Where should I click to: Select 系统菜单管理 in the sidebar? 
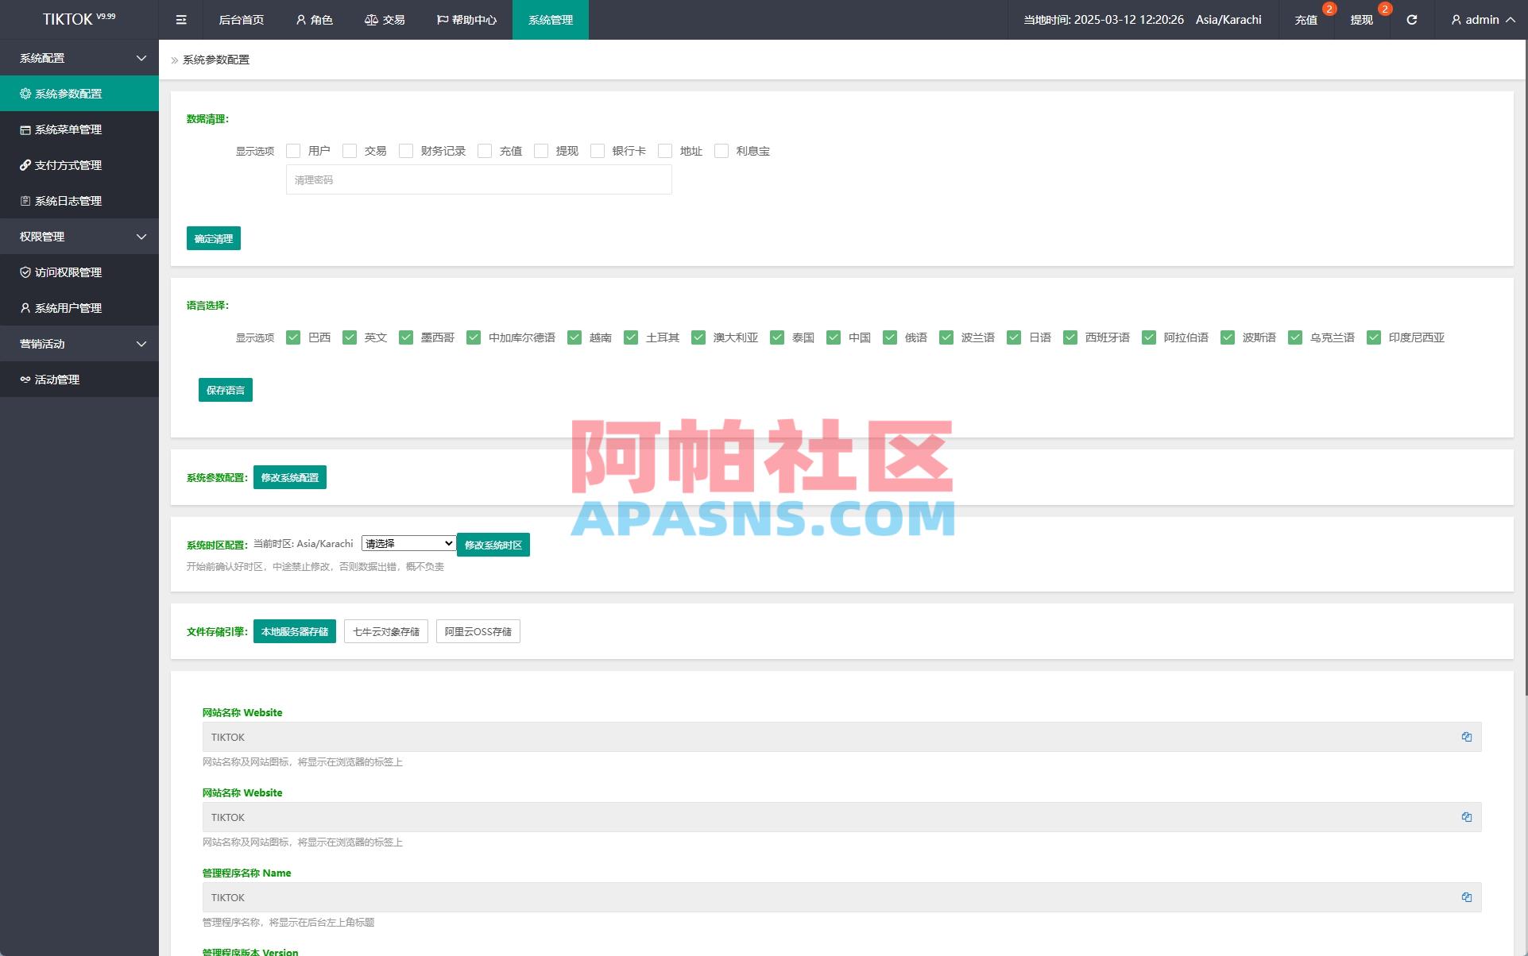[x=67, y=129]
